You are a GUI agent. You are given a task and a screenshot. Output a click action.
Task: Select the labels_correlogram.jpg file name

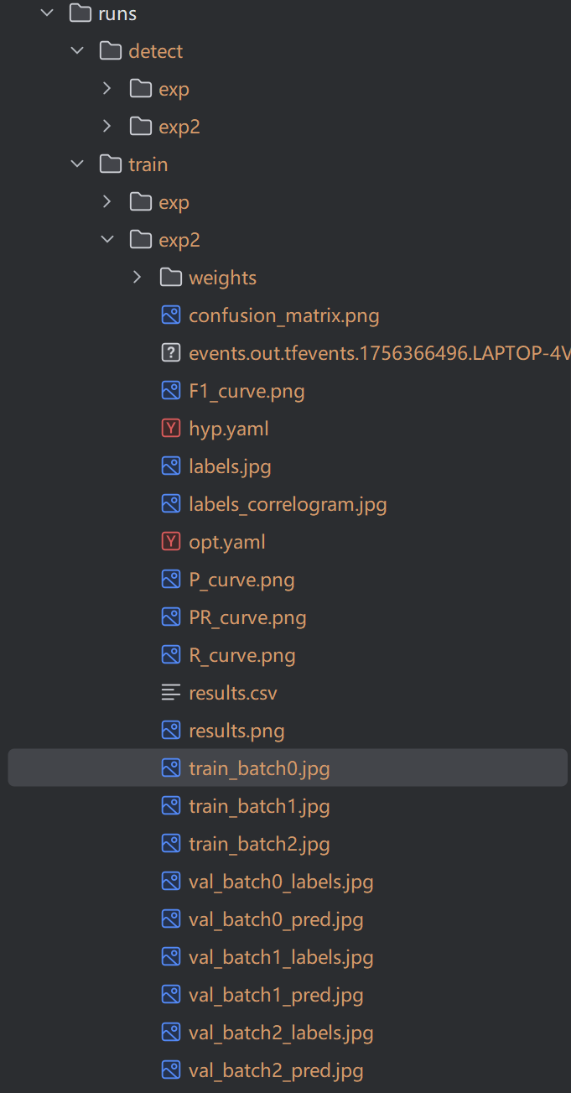coord(288,505)
